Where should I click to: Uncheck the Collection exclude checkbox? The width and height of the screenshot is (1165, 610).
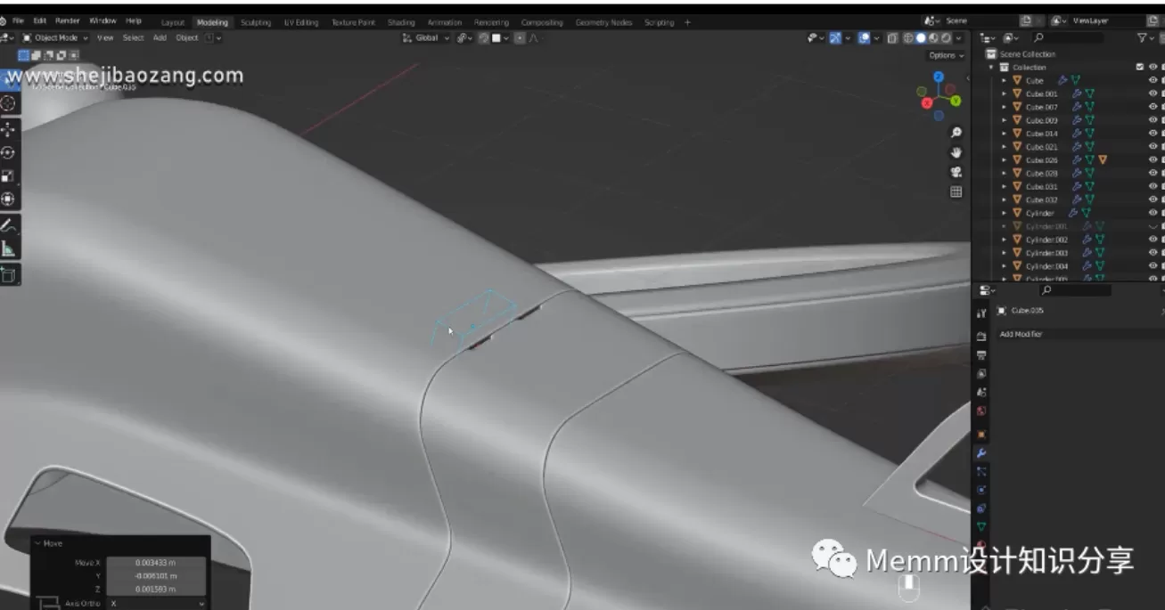pos(1139,67)
